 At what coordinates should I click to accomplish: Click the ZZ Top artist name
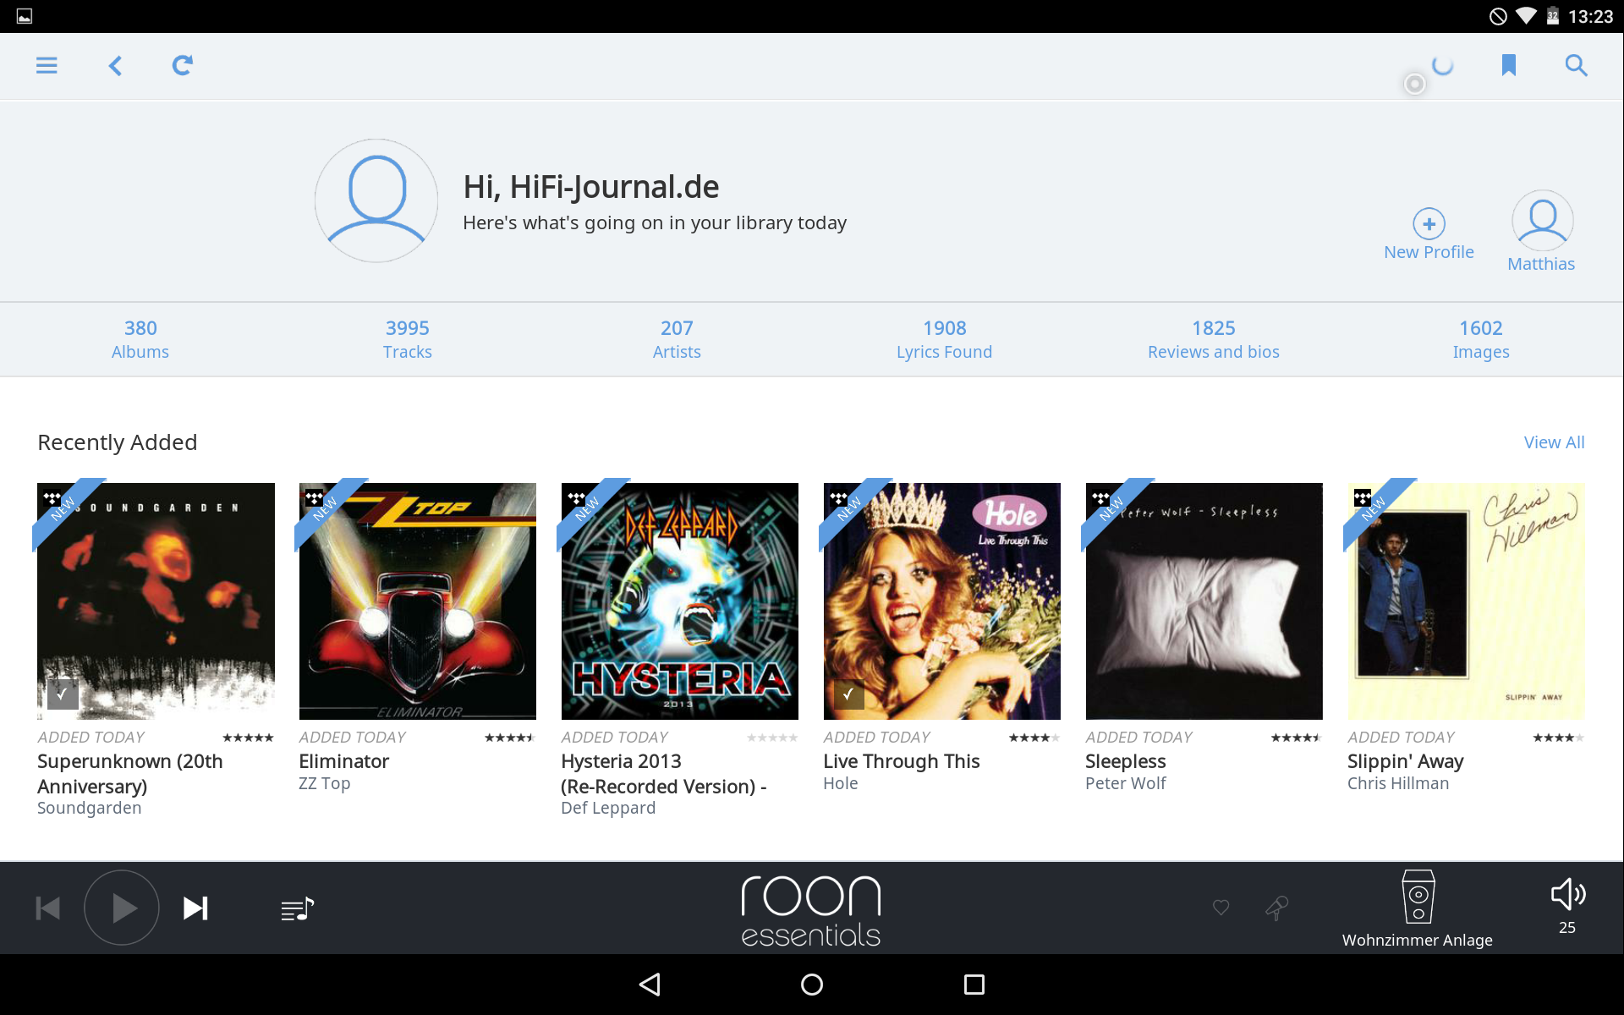[325, 783]
